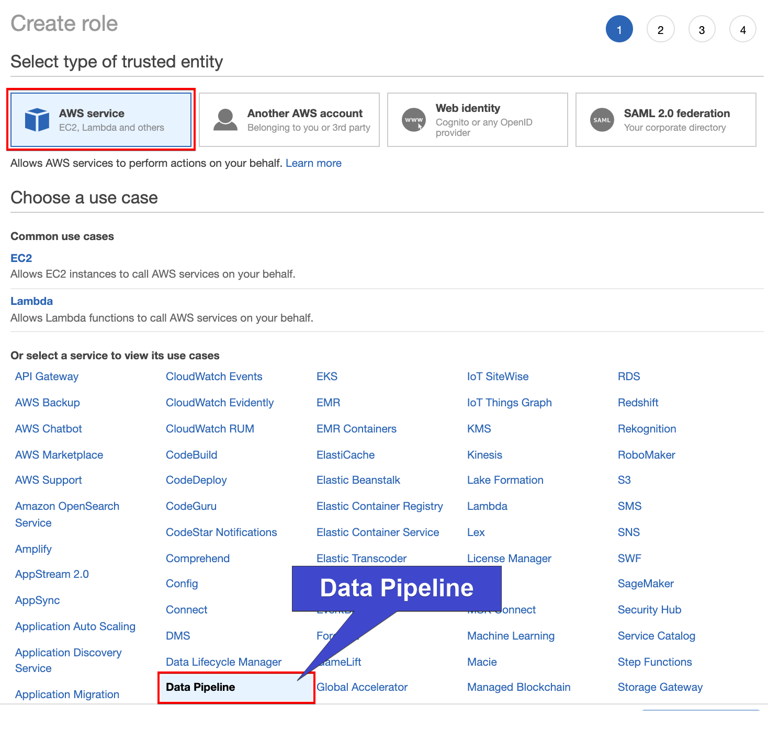Screen dimensions: 768x729
Task: Select IoT Things Graph service
Action: pyautogui.click(x=510, y=403)
